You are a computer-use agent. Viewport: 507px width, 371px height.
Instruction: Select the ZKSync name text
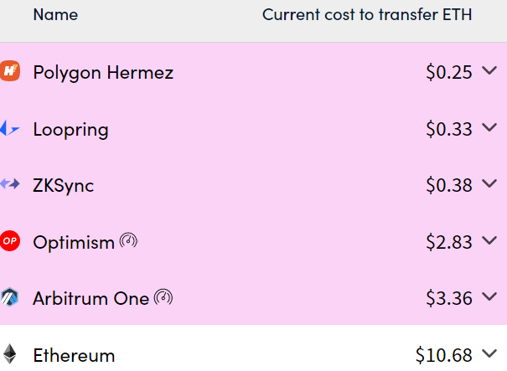[64, 185]
